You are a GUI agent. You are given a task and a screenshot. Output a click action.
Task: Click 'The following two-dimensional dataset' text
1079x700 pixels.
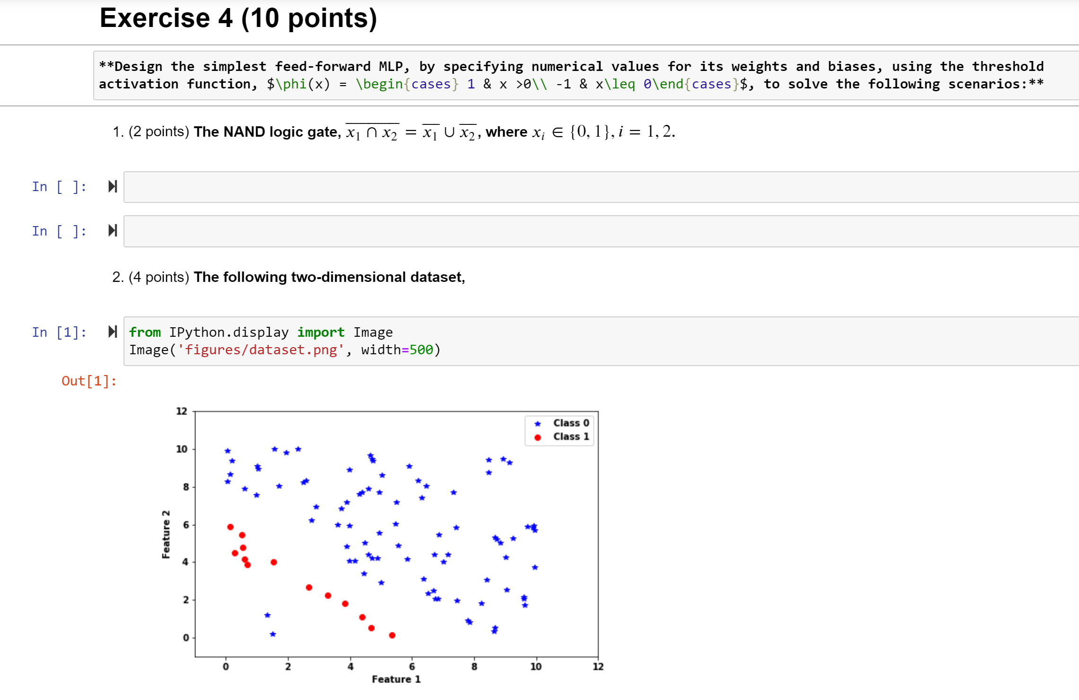[x=329, y=277]
